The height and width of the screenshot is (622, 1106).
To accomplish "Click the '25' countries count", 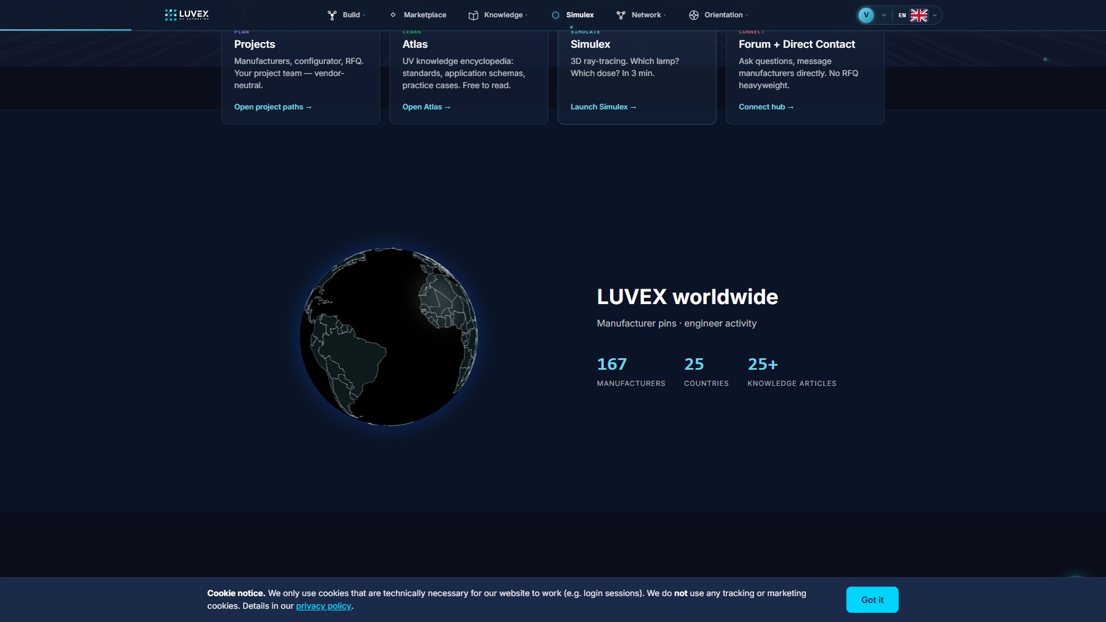I will (694, 364).
